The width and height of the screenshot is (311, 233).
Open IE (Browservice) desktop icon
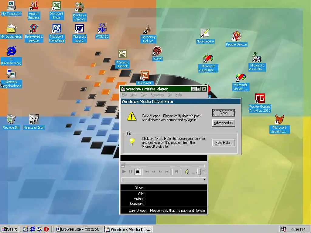pos(11,56)
